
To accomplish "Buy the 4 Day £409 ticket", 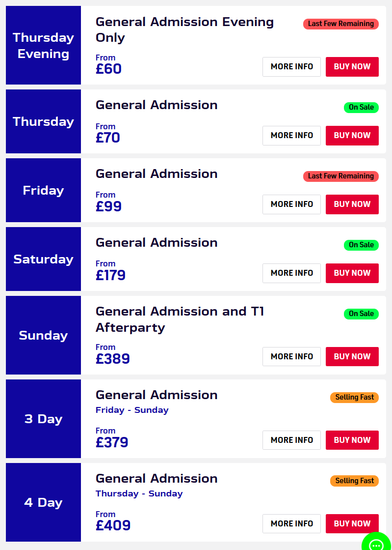I will tap(352, 523).
